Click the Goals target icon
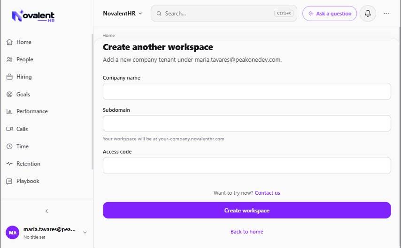Screen dimensions: 401x248 (x=9, y=95)
